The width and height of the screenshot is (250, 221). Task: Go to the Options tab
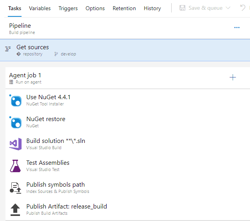tap(95, 8)
